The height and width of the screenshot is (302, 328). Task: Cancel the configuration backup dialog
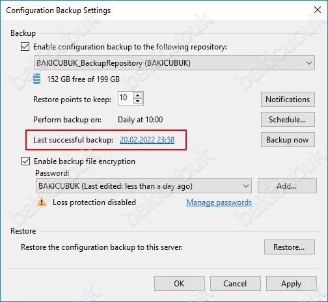click(236, 284)
